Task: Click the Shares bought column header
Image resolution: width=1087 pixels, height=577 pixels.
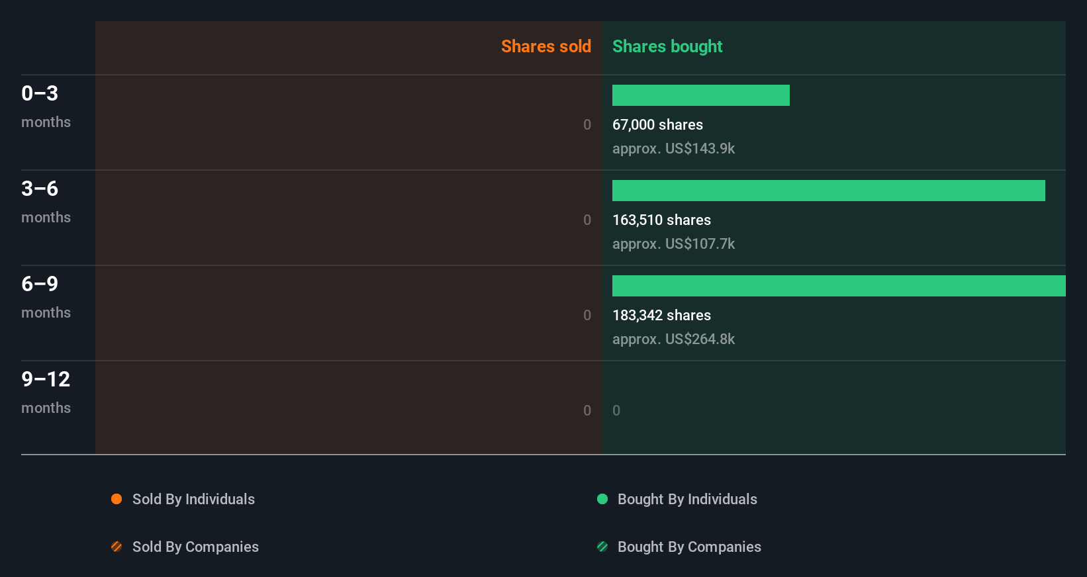Action: click(x=667, y=46)
